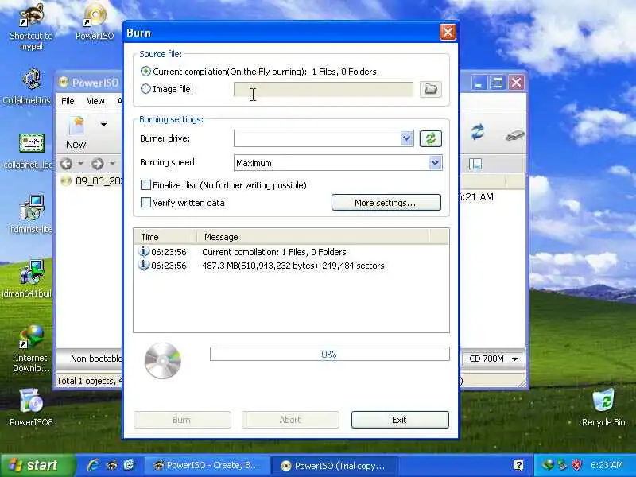Click the Forward navigation arrow in PowerISO window

point(97,164)
